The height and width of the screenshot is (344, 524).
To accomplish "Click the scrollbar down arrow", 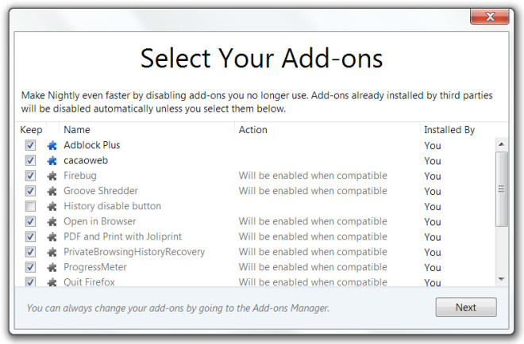I will point(501,279).
